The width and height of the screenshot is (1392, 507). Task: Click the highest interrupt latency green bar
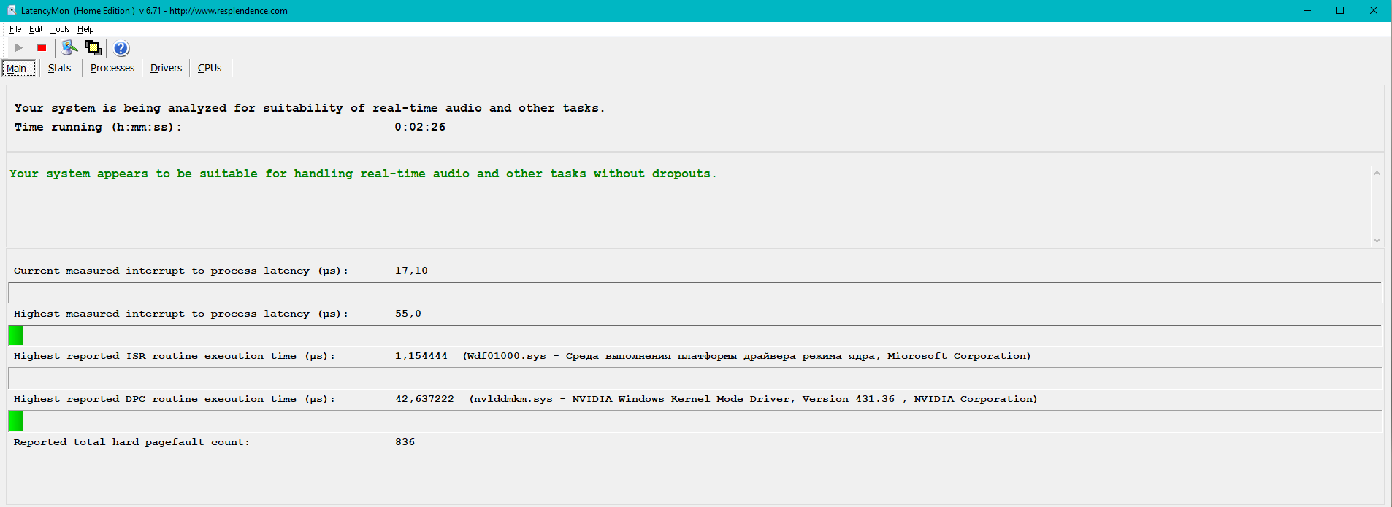(16, 336)
